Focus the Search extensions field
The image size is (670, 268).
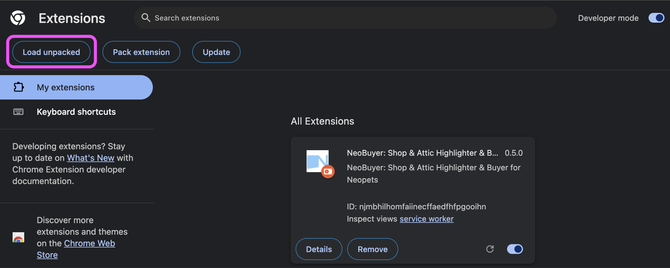345,18
